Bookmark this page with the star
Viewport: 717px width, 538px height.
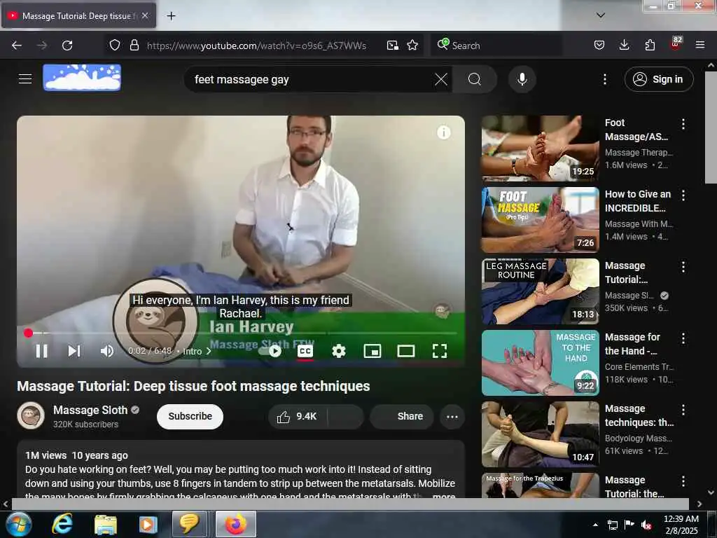click(412, 46)
